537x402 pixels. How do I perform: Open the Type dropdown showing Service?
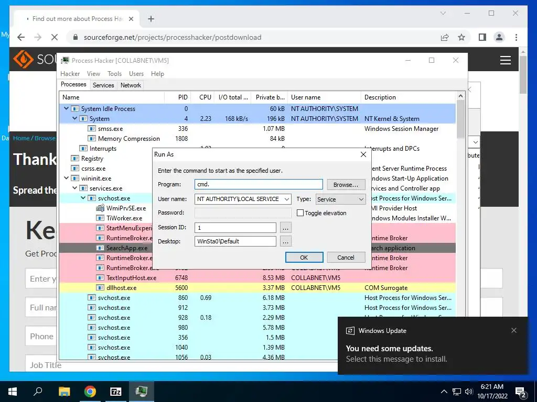[340, 199]
